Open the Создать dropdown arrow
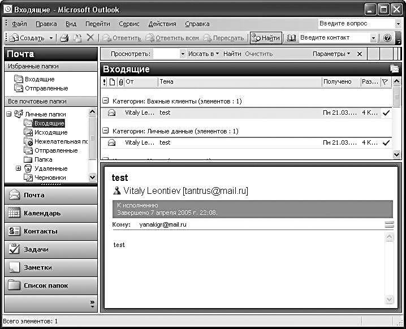406x329 pixels. pyautogui.click(x=51, y=38)
